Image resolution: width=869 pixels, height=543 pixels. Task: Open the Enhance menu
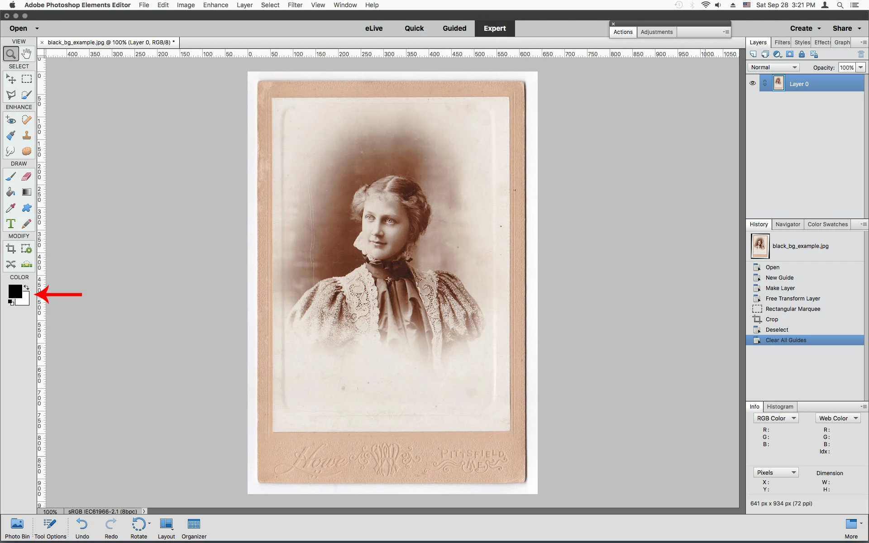[215, 5]
